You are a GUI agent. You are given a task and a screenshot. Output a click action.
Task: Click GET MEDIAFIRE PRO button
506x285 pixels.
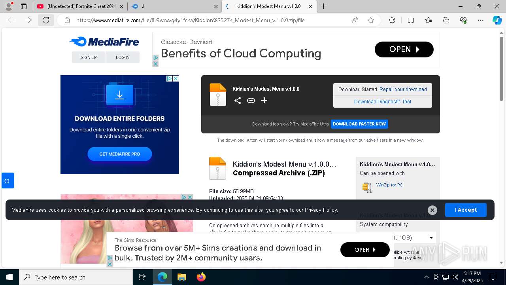(x=120, y=154)
